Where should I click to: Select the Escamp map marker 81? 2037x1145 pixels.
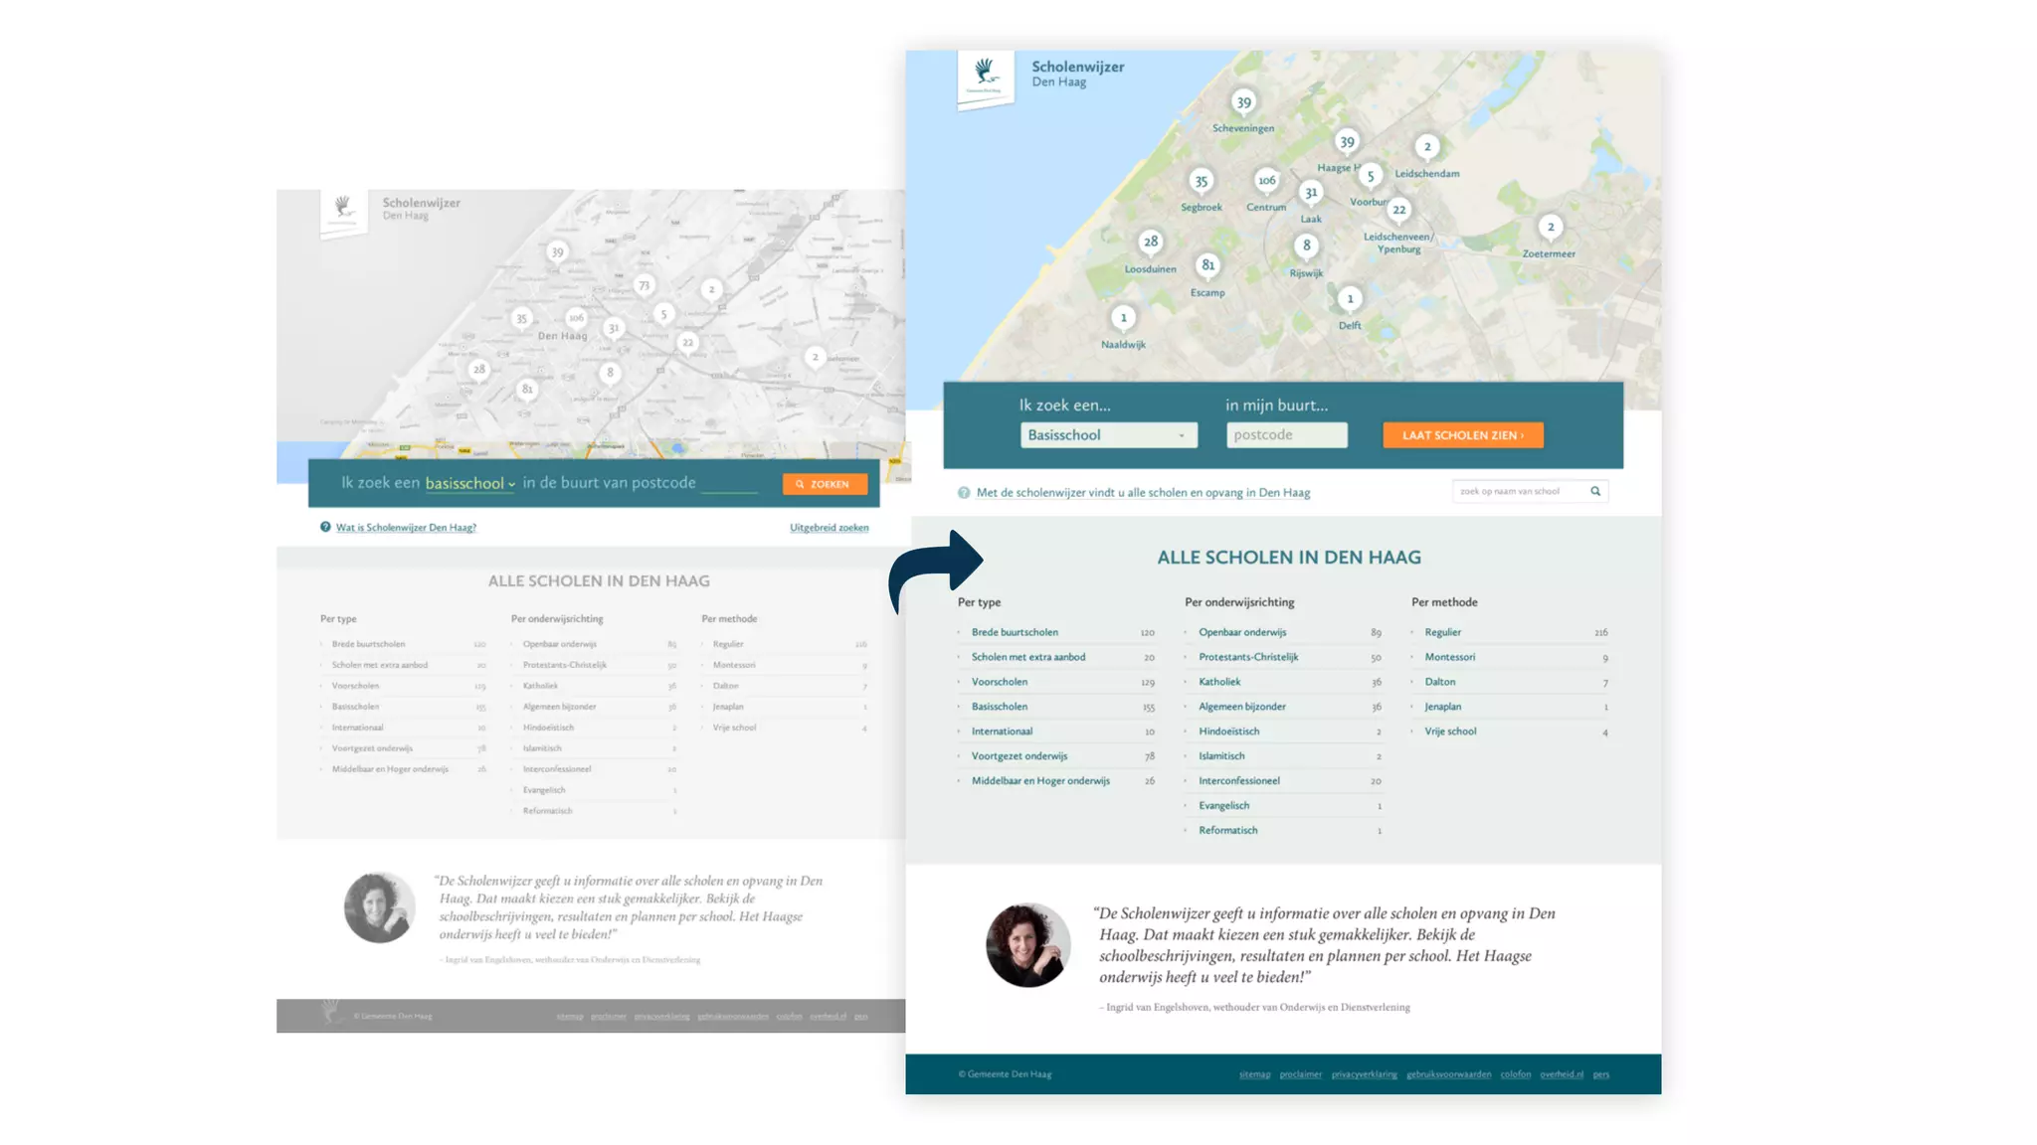[x=1207, y=265]
